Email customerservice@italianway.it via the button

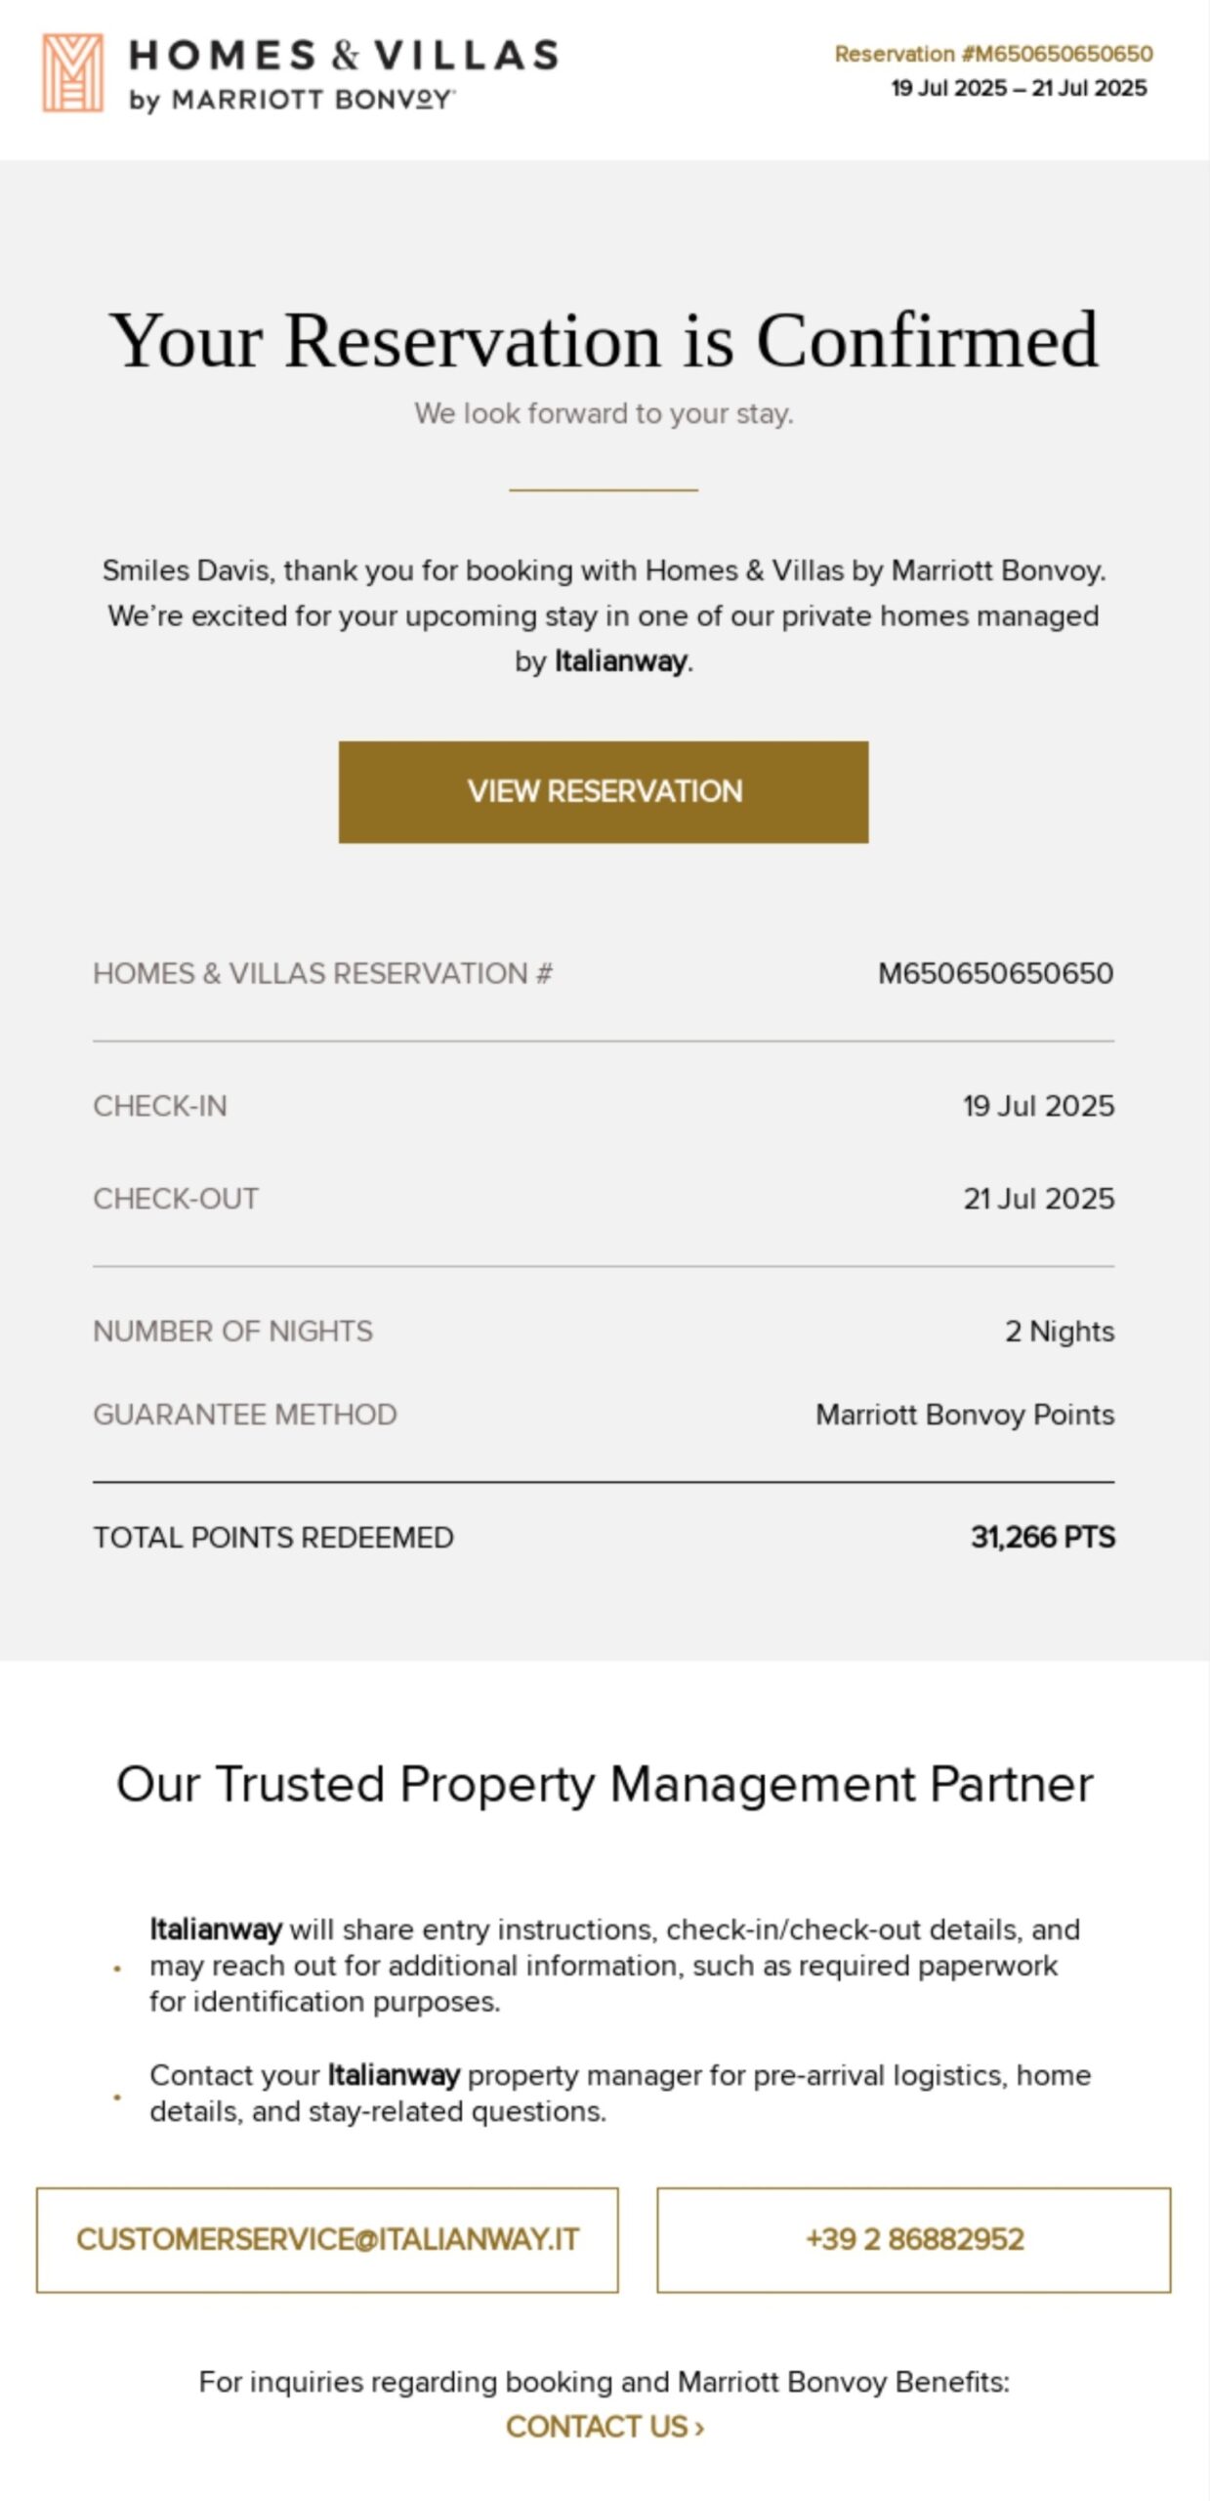point(327,2240)
